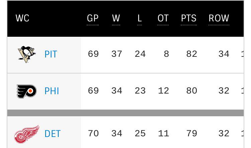The height and width of the screenshot is (148, 251).
Task: Sort standings by L column header
Action: (x=140, y=18)
